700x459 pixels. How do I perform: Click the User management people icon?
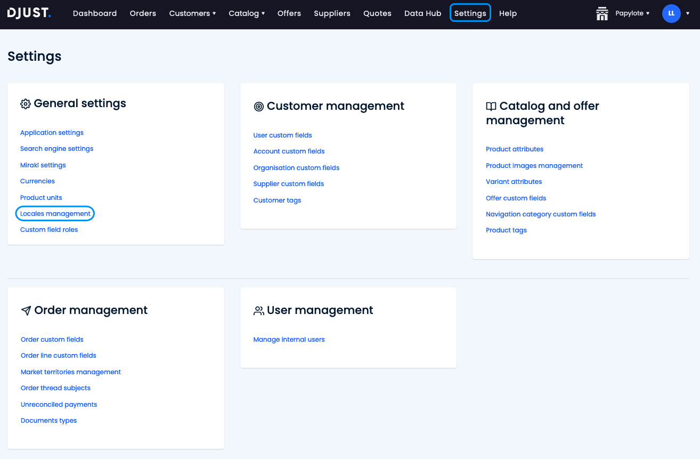click(x=259, y=311)
